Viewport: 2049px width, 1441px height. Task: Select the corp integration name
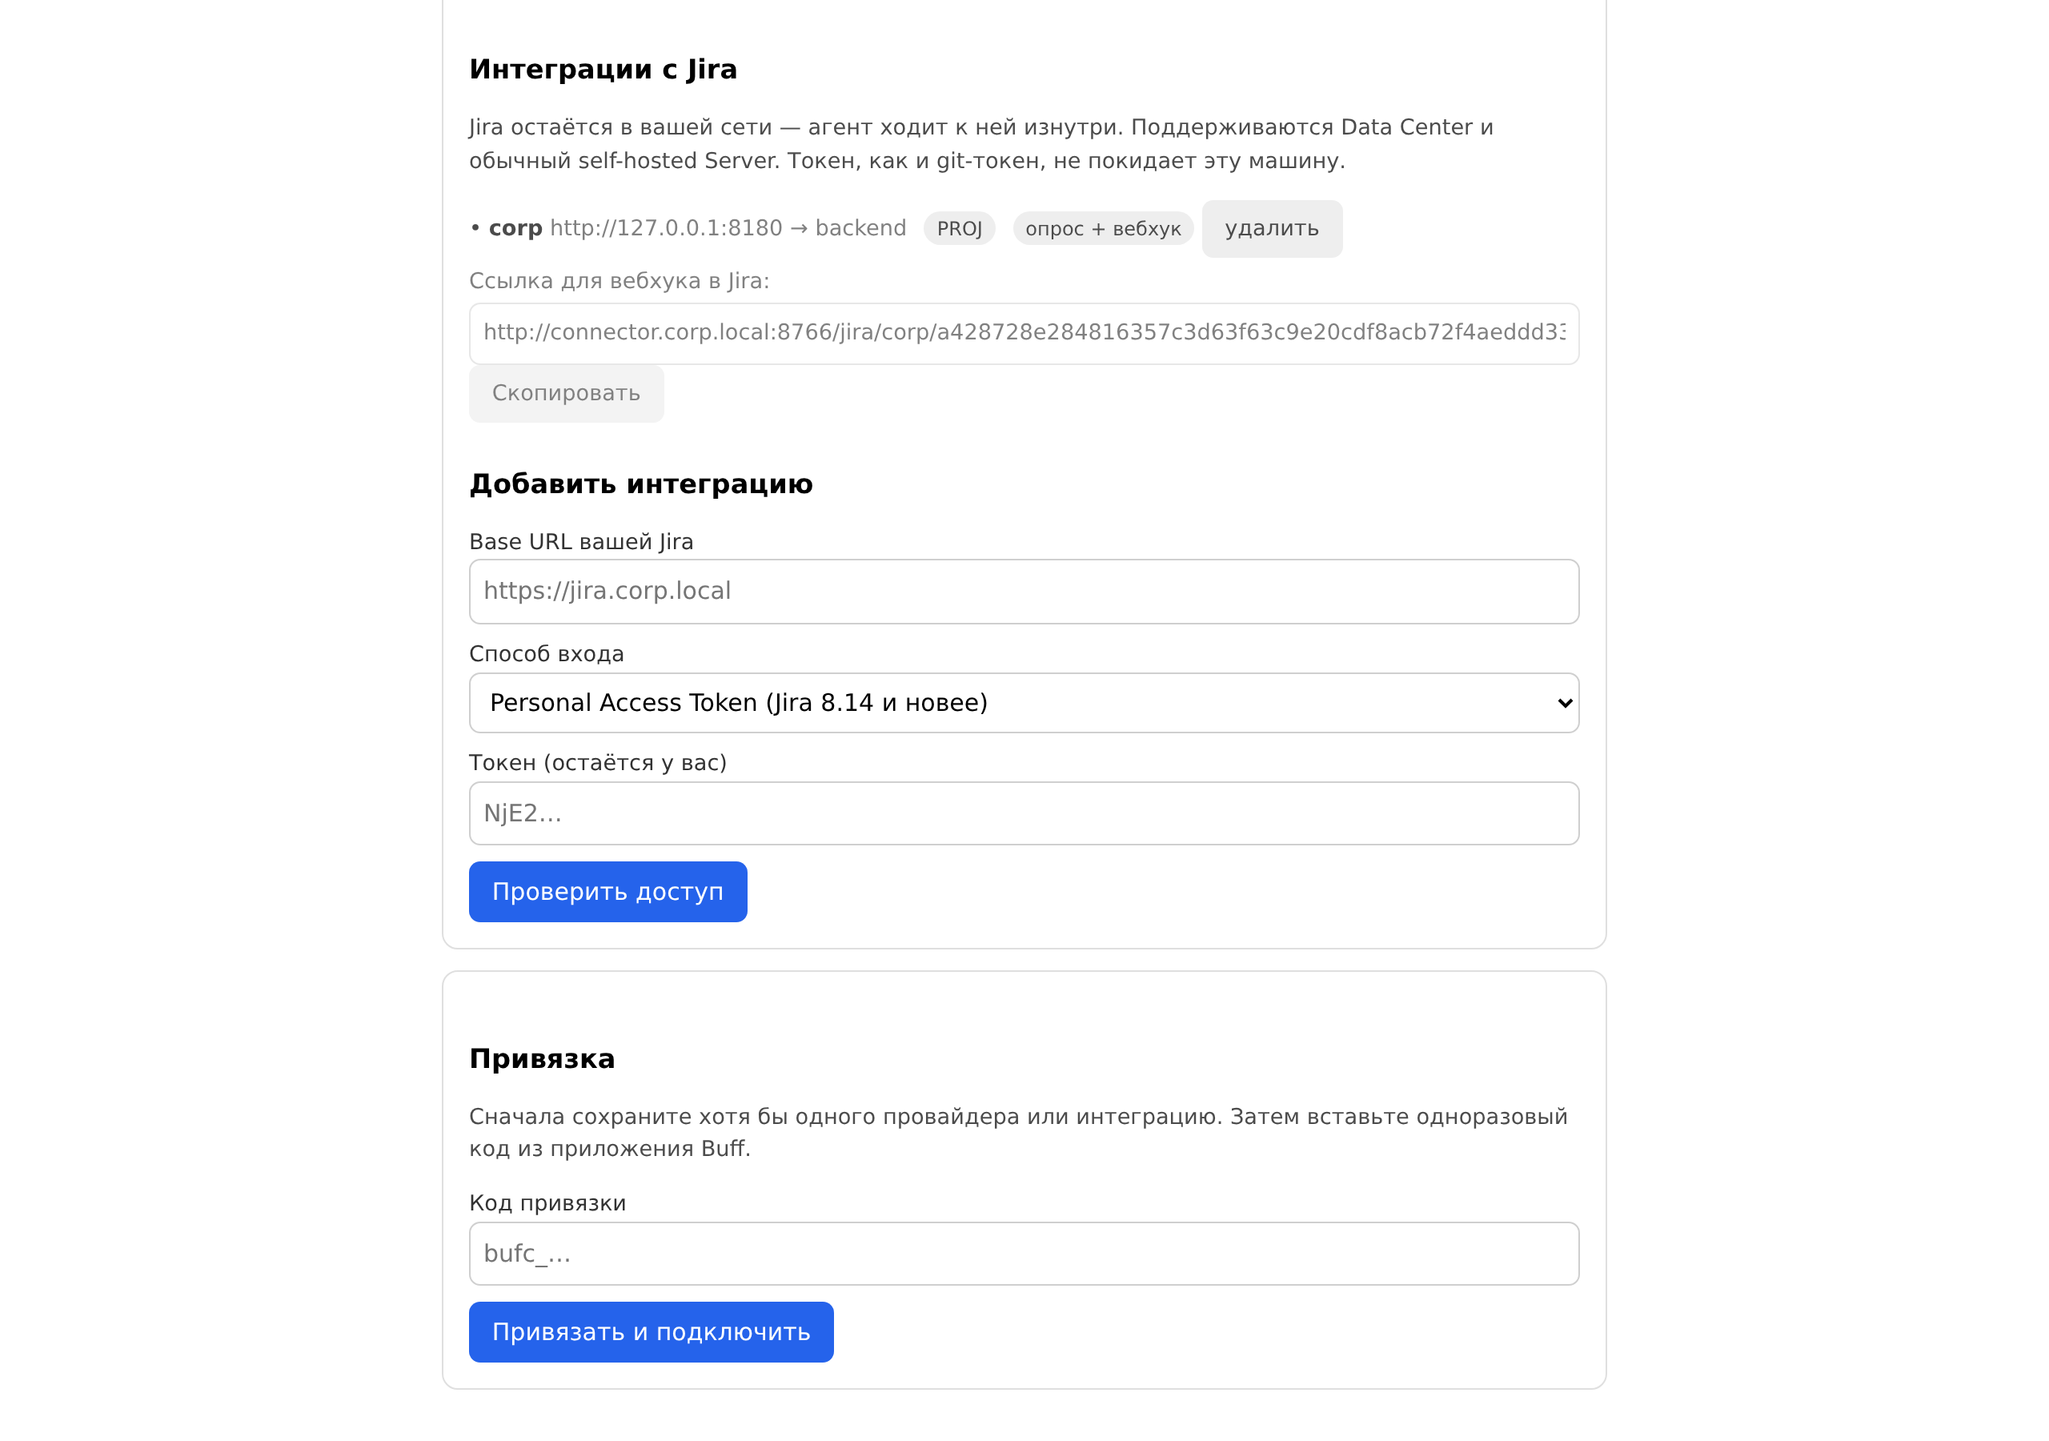click(515, 227)
